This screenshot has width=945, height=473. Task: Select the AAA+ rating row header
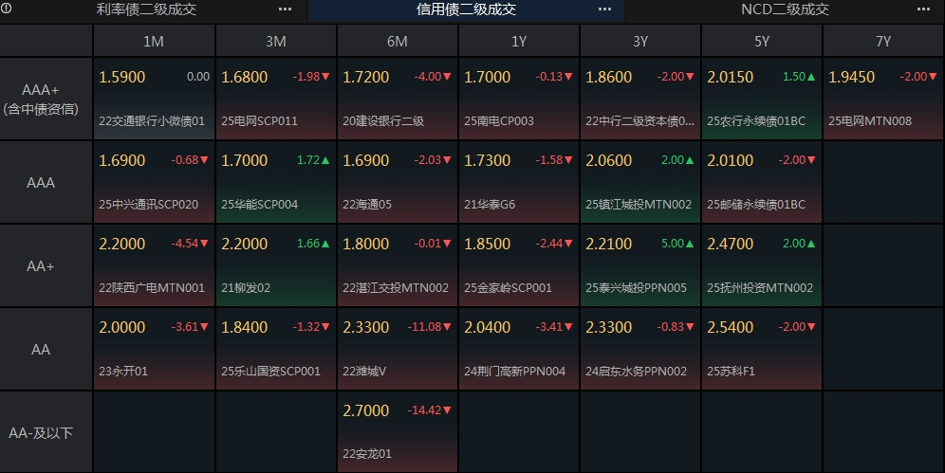(x=41, y=100)
